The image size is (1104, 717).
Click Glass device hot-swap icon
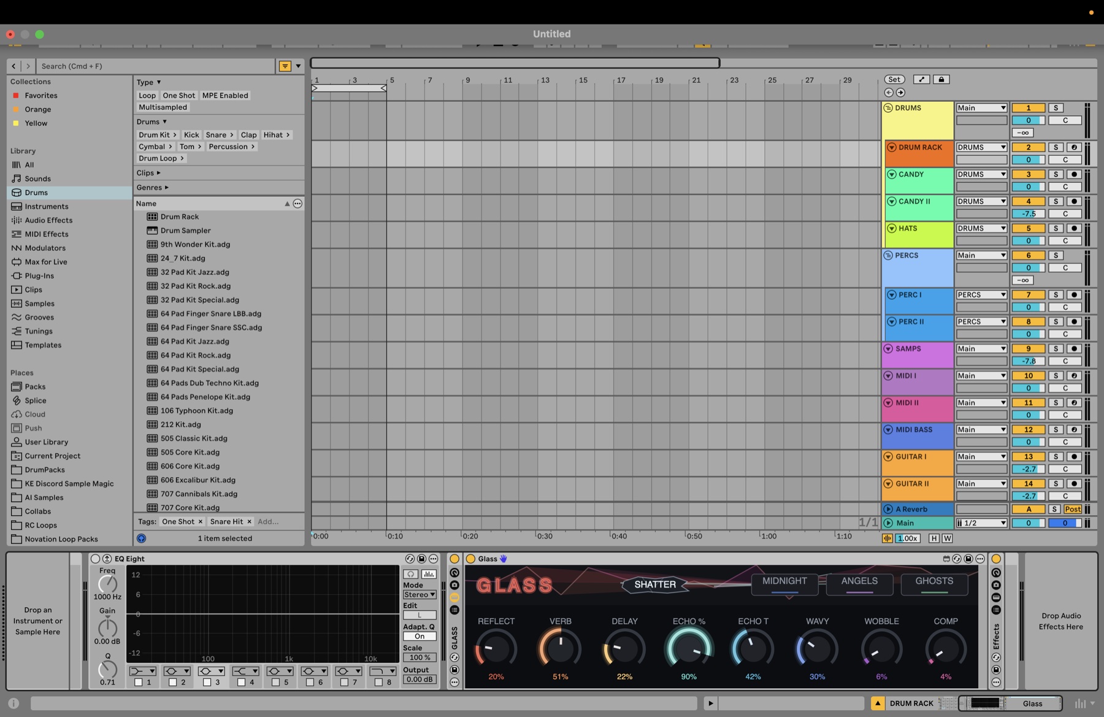957,559
